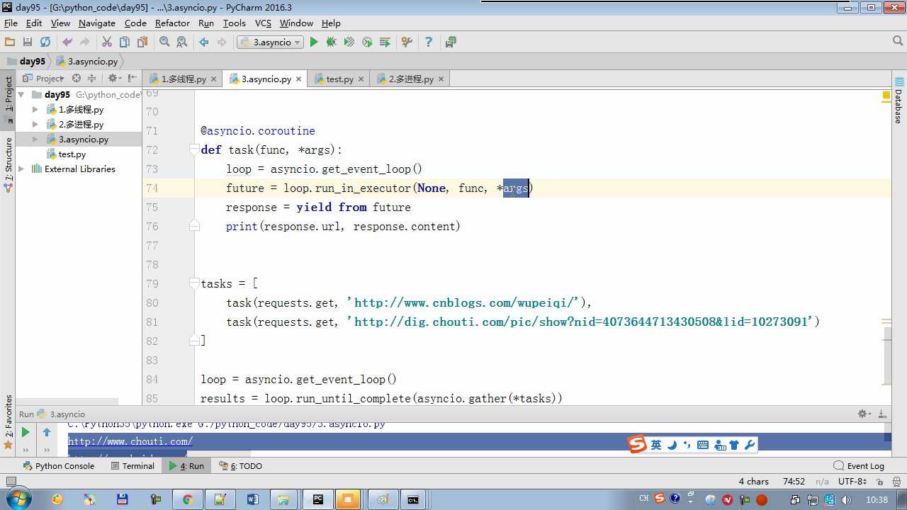Expand the 1.多线程.py tree node
The width and height of the screenshot is (907, 510).
pyautogui.click(x=35, y=109)
